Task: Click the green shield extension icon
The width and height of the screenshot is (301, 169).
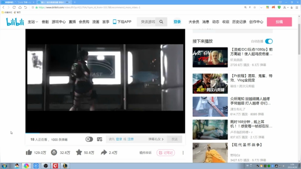Action: coord(279,7)
